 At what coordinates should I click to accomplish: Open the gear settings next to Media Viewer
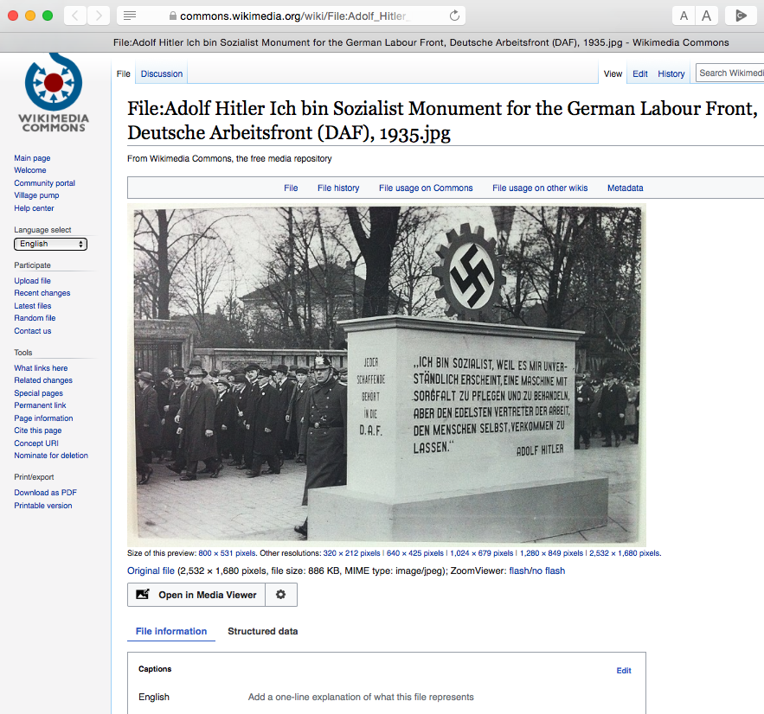click(280, 595)
